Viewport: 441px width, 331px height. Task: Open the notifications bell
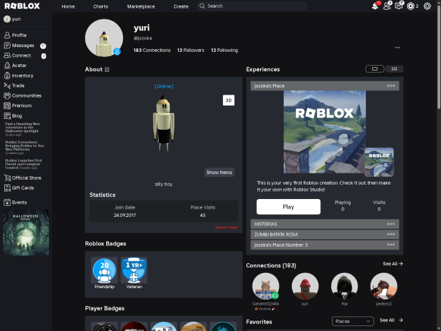pyautogui.click(x=374, y=6)
